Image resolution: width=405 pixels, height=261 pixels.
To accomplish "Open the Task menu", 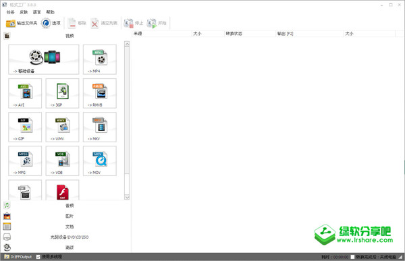I will pos(11,12).
